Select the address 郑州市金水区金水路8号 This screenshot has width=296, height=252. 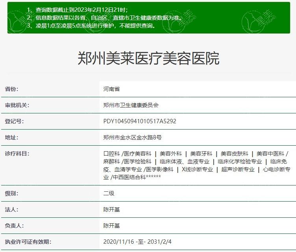coord(132,137)
